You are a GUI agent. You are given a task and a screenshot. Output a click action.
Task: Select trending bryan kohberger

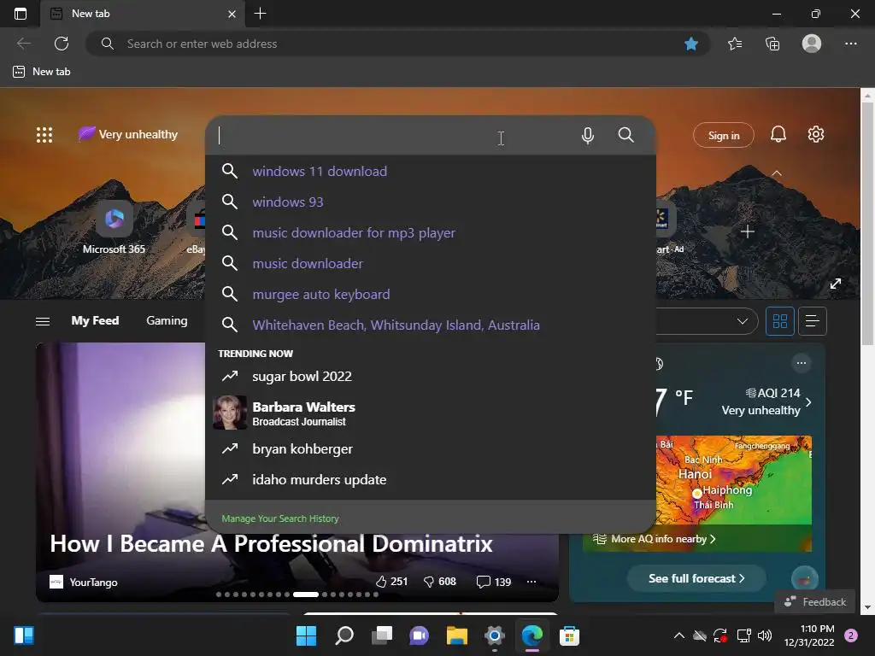pyautogui.click(x=431, y=449)
